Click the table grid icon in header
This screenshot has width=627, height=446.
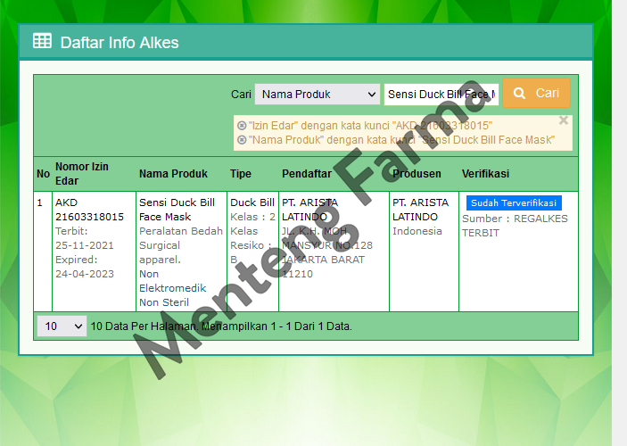[x=42, y=41]
